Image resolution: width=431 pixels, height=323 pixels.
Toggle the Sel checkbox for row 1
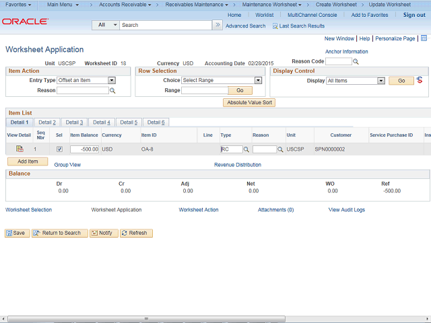click(59, 149)
